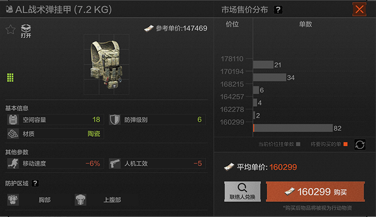This screenshot has width=376, height=217.
Task: Click the 空间容量 backpack icon
Action: (x=13, y=119)
